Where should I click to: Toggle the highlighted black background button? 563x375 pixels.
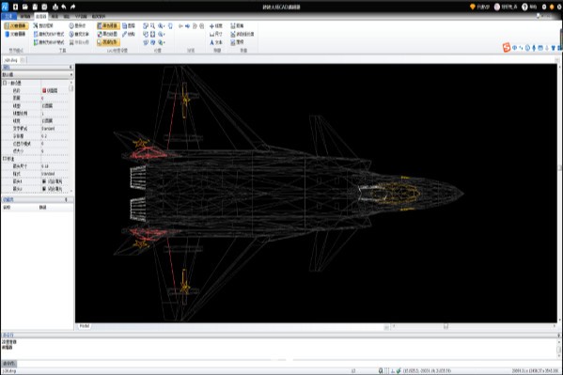pyautogui.click(x=108, y=26)
